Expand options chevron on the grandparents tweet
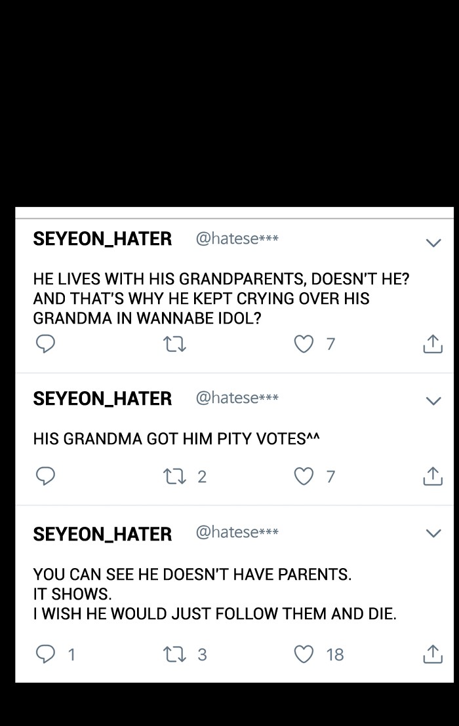 point(433,242)
